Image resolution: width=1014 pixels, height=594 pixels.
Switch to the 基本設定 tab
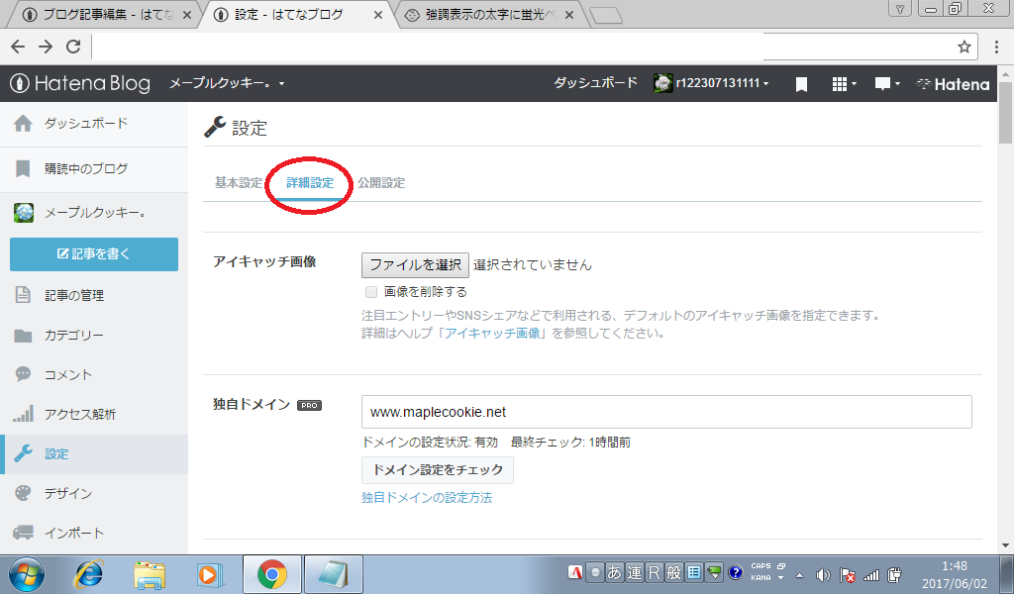click(x=239, y=183)
